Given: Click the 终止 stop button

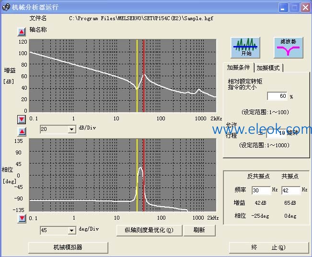Looking at the screenshot, I should [269, 247].
